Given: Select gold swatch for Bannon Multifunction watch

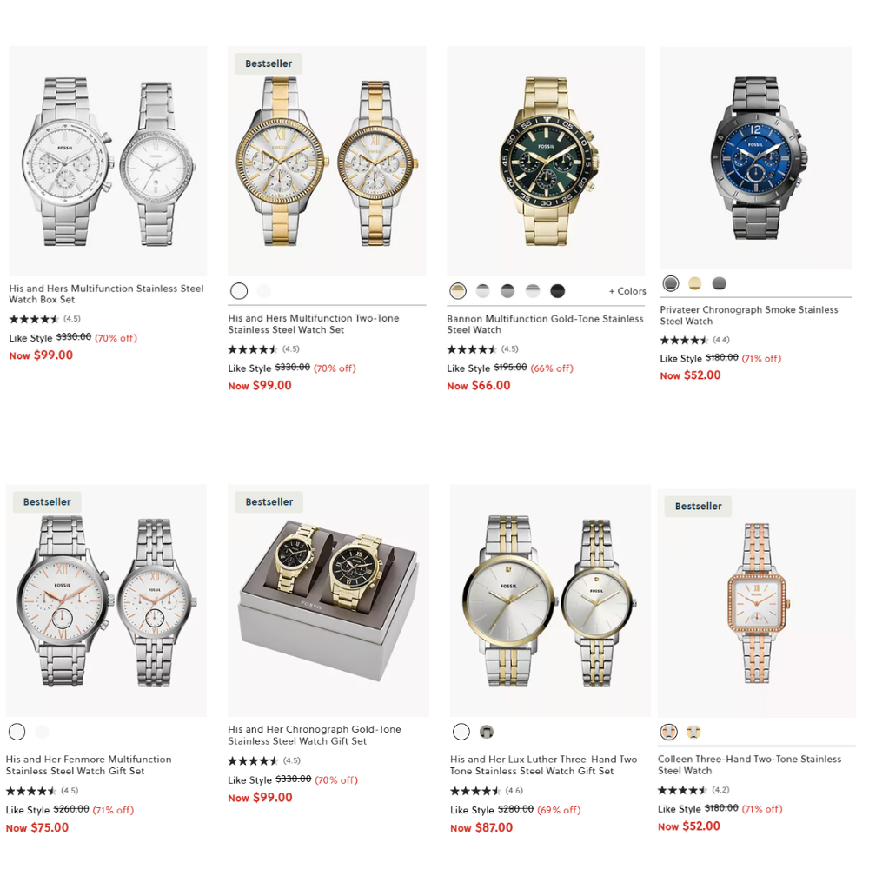Looking at the screenshot, I should (458, 291).
